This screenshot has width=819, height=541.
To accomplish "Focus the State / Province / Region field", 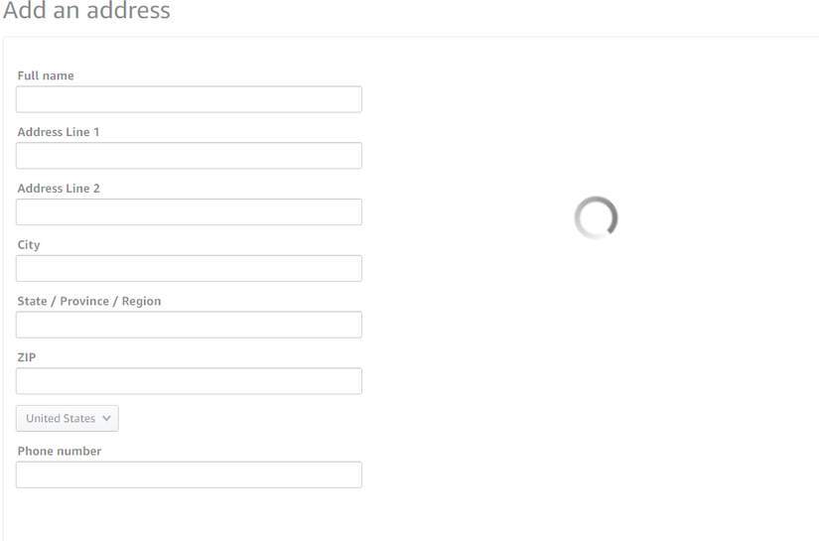I will pyautogui.click(x=189, y=325).
